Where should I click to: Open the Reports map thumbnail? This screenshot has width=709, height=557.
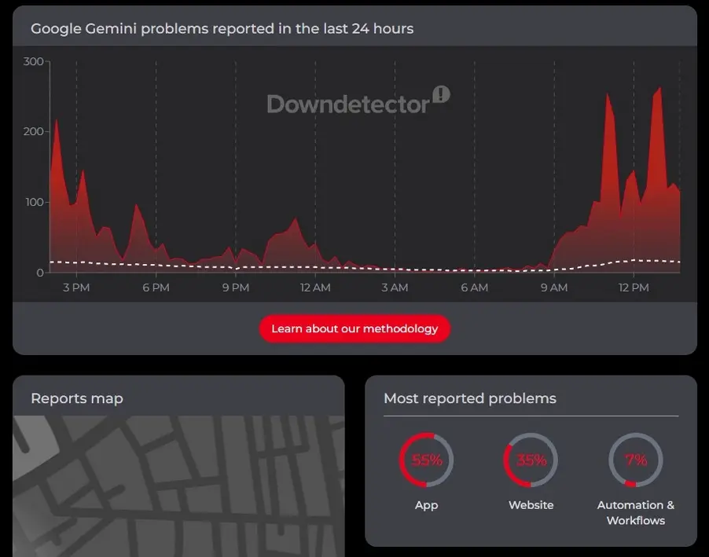click(x=178, y=486)
